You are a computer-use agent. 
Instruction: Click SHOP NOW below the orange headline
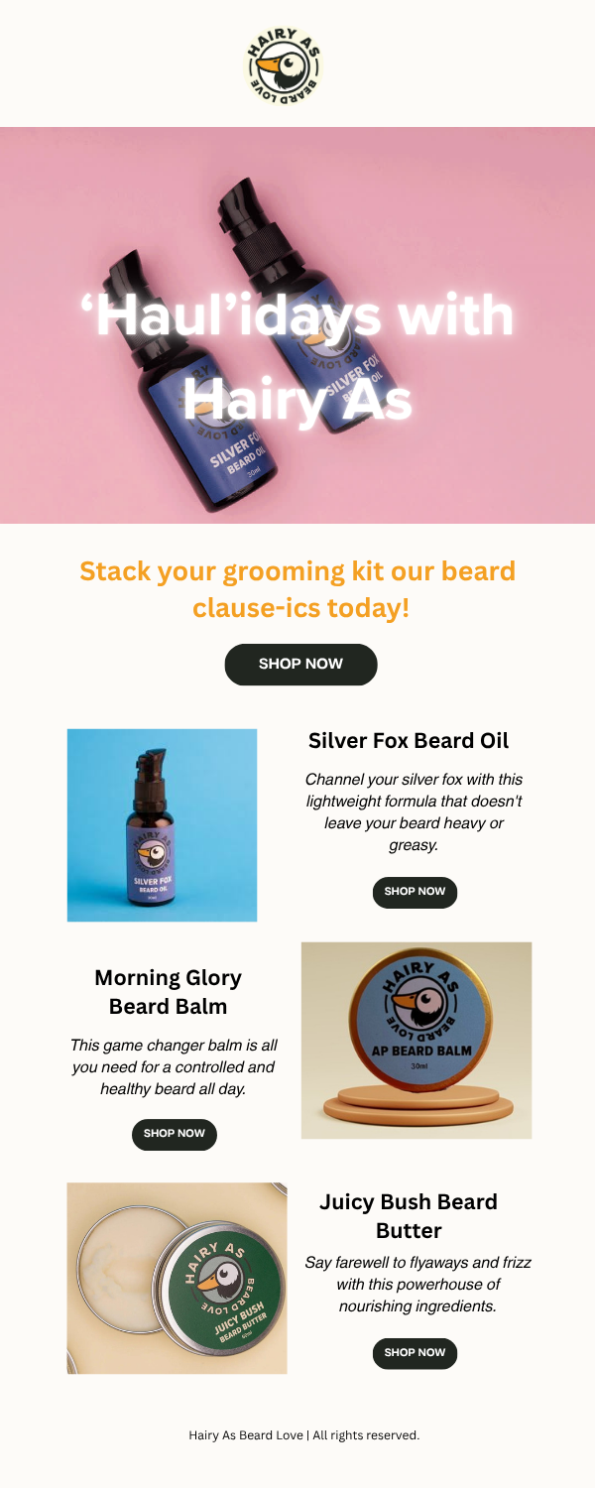[301, 665]
